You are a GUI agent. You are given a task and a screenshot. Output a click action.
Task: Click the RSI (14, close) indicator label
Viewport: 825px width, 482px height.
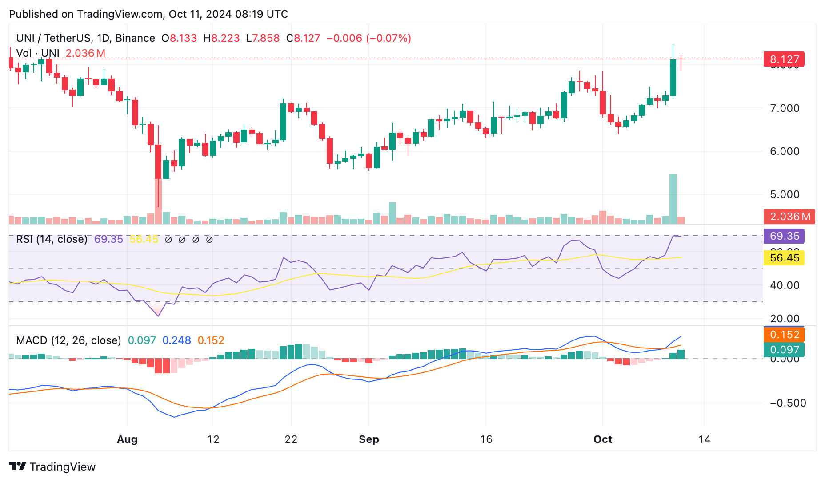52,239
